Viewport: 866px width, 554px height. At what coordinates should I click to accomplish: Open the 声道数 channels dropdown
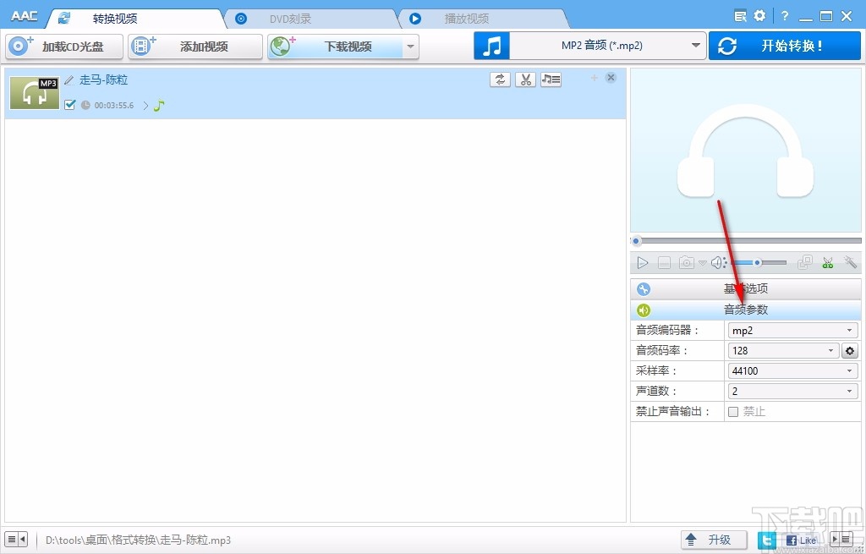[x=852, y=391]
